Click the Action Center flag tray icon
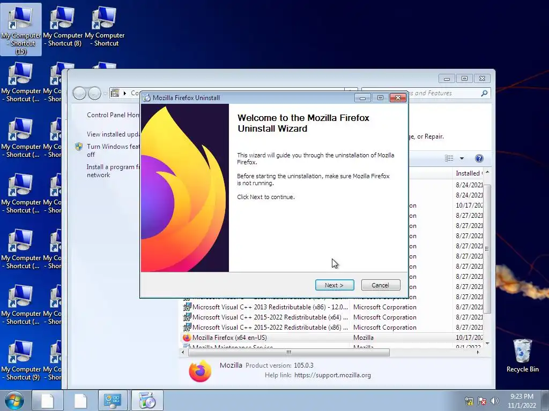549x411 pixels. click(482, 401)
